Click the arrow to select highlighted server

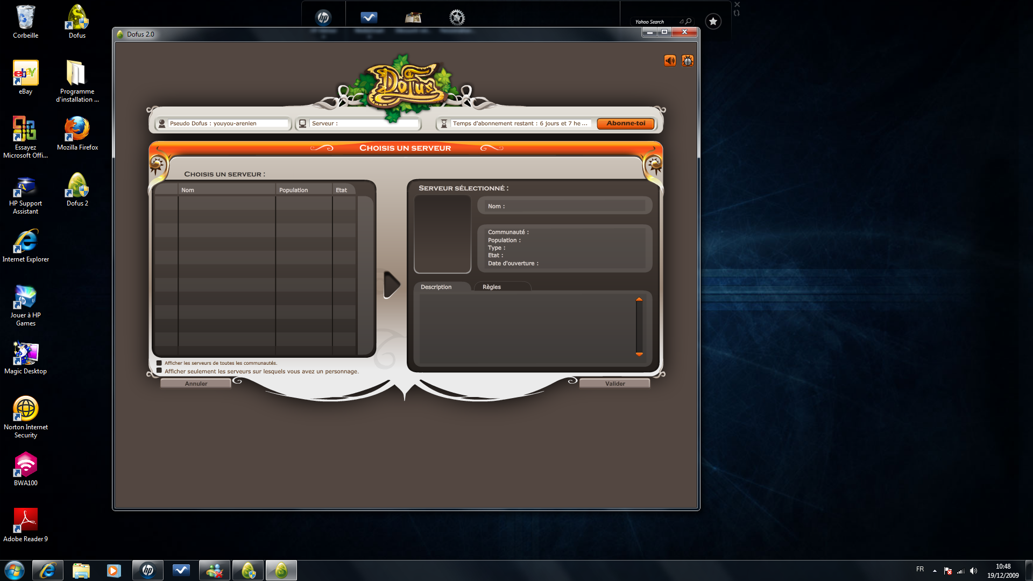click(392, 285)
